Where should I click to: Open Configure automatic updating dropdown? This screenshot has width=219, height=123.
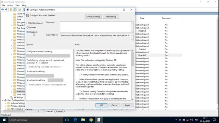48,55
